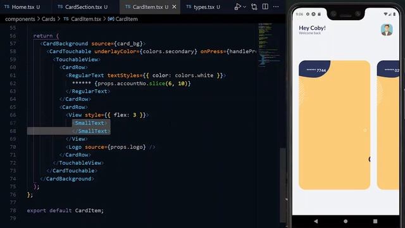The image size is (405, 228).
Task: Tap the battery icon in phone status bar
Action: click(394, 14)
